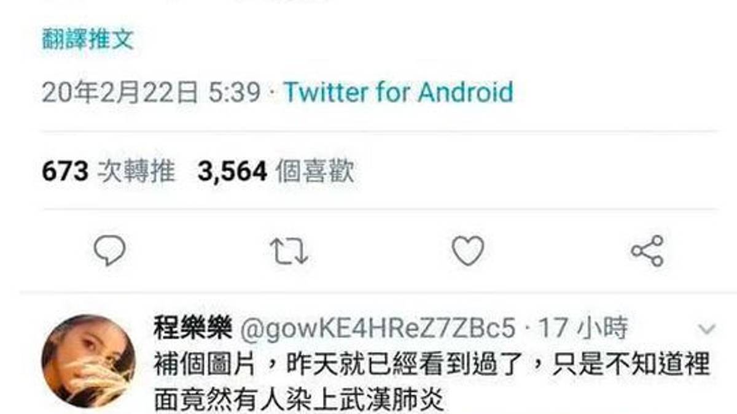Click the 翻譯推文 translate link
Screen dimensions: 737x414
coord(88,40)
